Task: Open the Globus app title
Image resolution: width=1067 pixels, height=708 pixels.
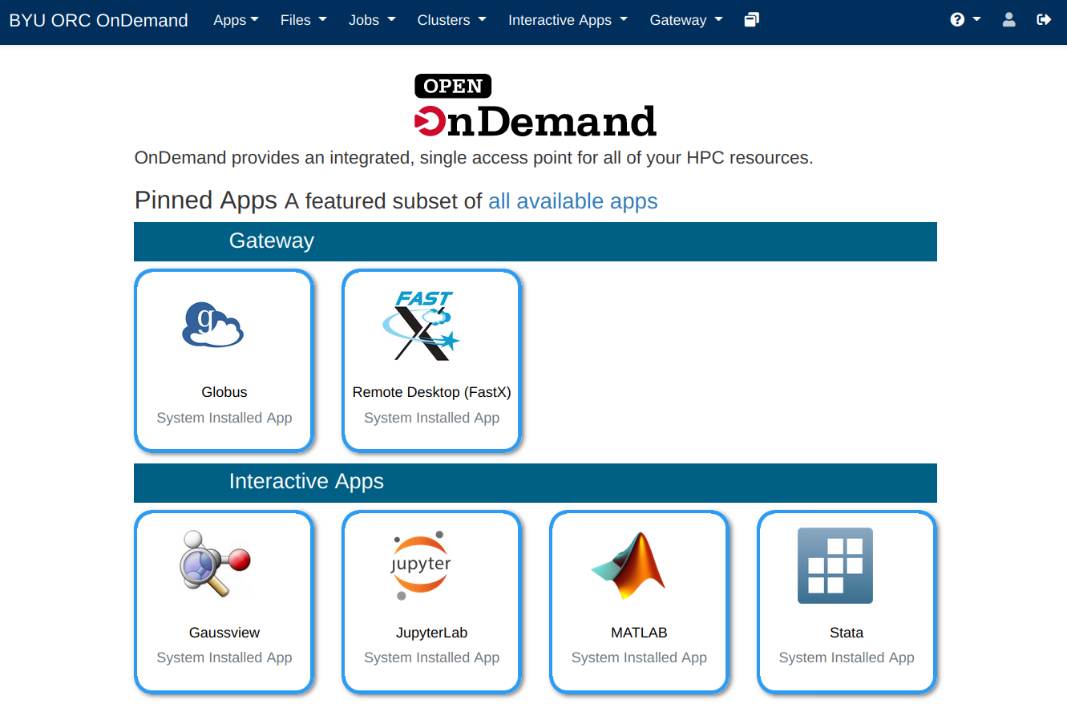Action: pyautogui.click(x=224, y=392)
